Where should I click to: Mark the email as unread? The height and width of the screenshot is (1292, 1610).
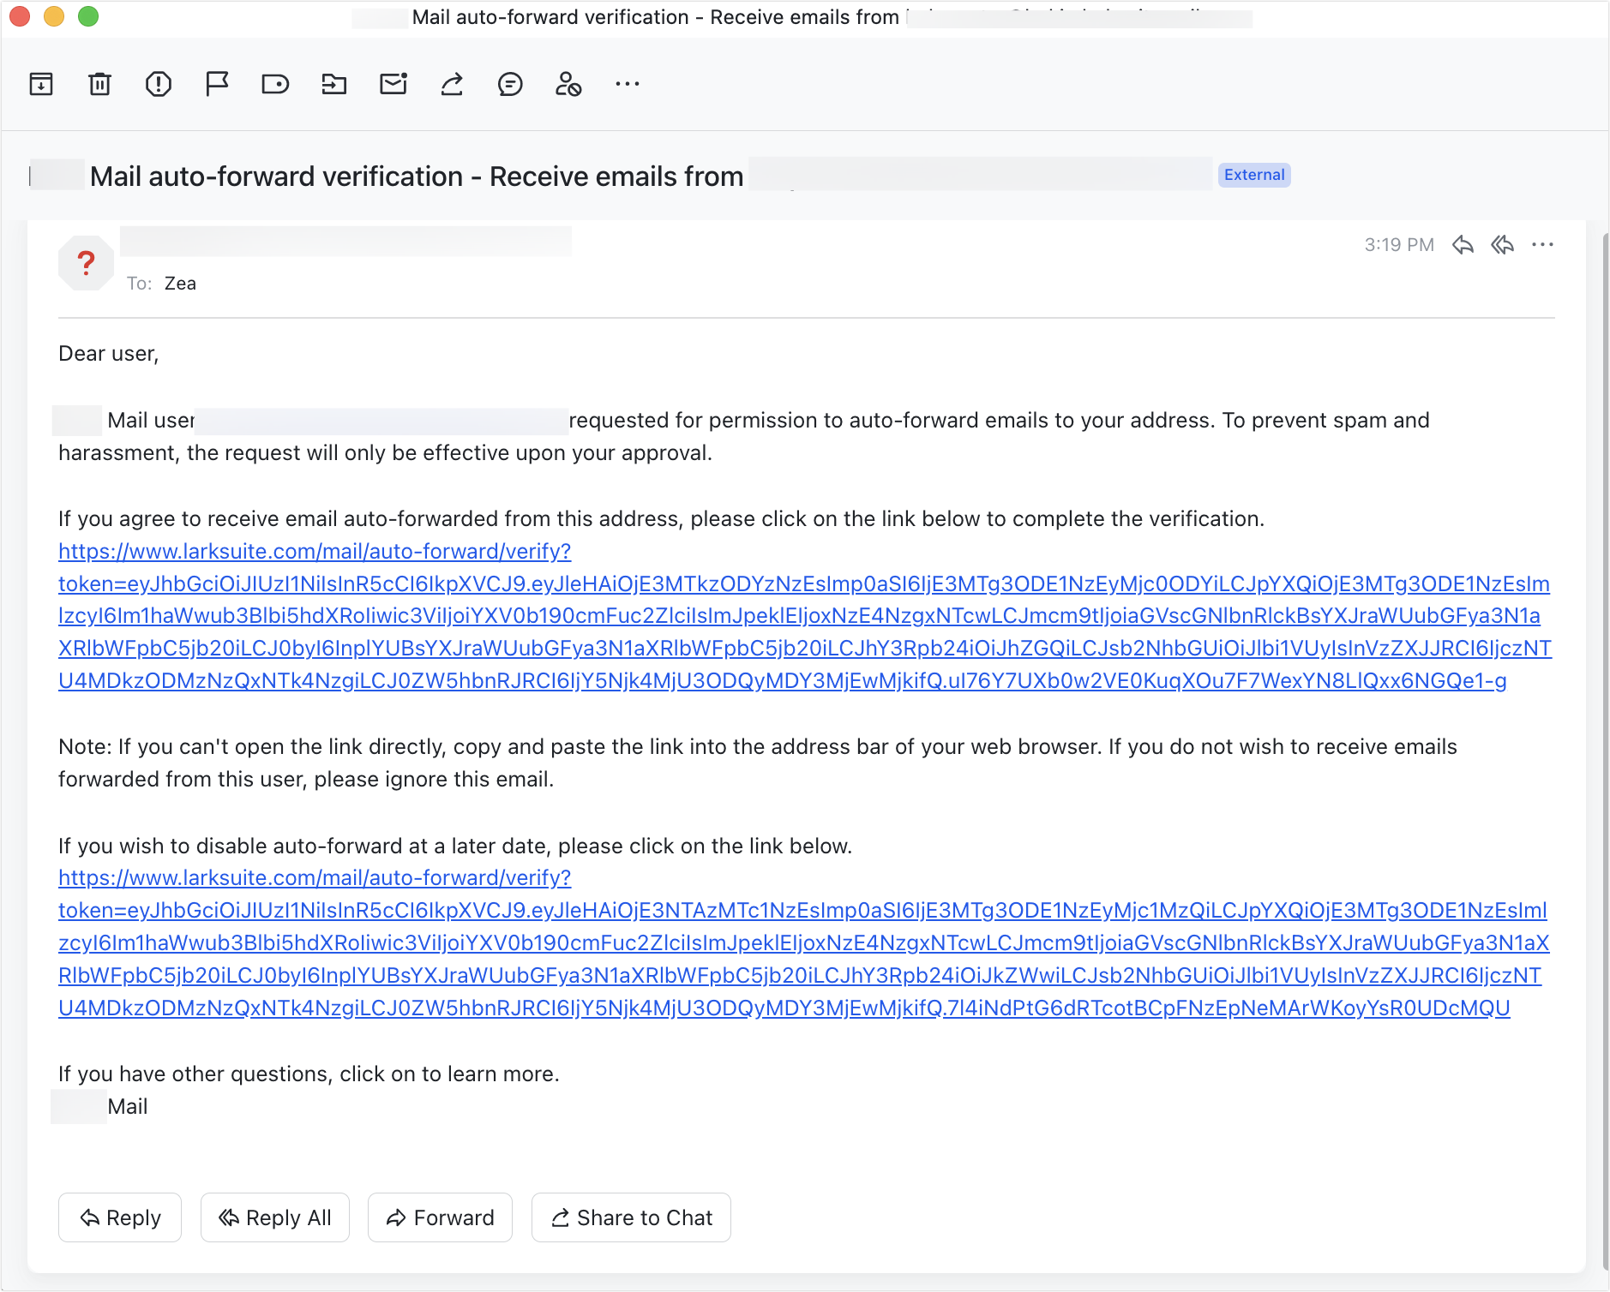tap(393, 83)
